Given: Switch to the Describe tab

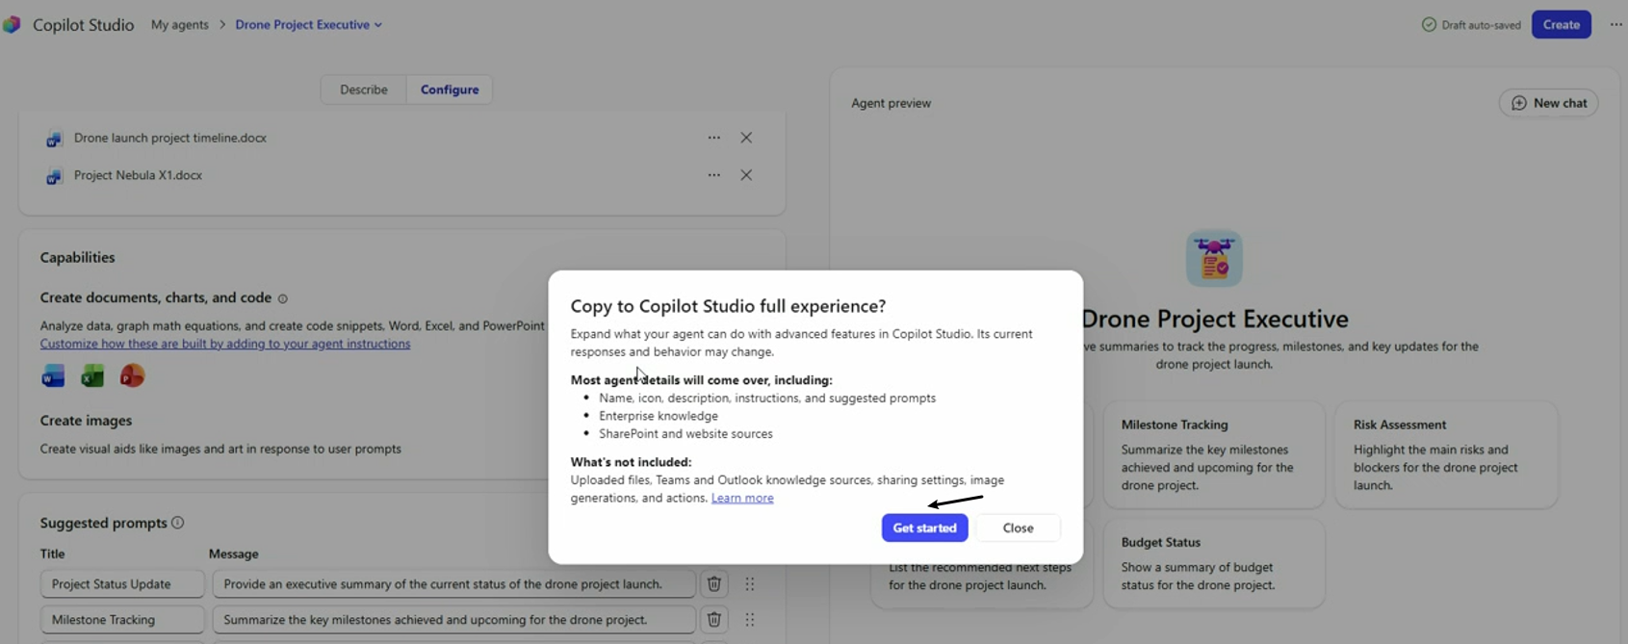Looking at the screenshot, I should (364, 90).
